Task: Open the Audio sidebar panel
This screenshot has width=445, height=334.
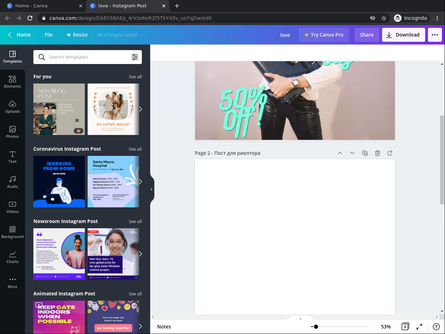Action: 13,182
